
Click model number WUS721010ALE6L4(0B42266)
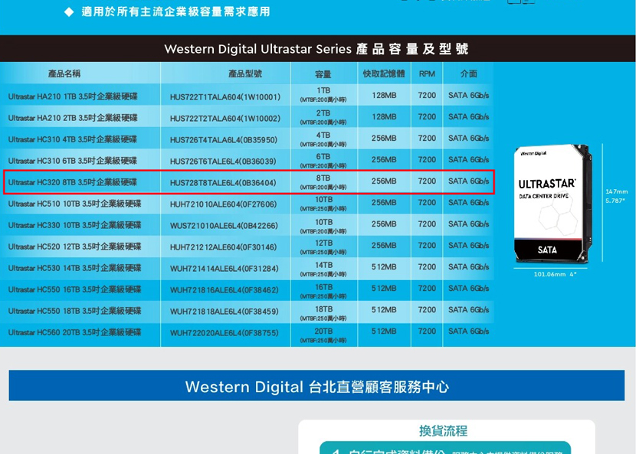[224, 226]
